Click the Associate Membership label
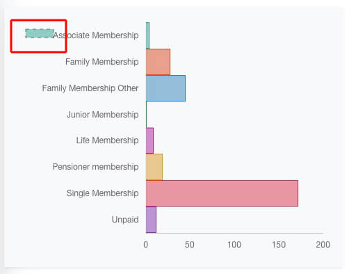349x274 pixels. (x=96, y=35)
